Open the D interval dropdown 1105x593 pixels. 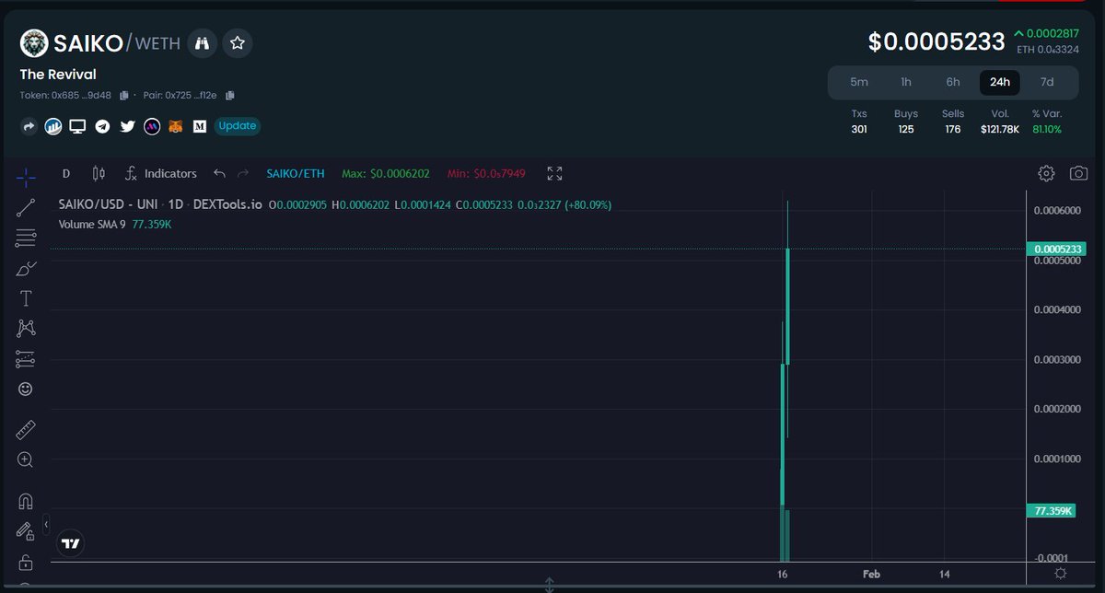(x=66, y=173)
